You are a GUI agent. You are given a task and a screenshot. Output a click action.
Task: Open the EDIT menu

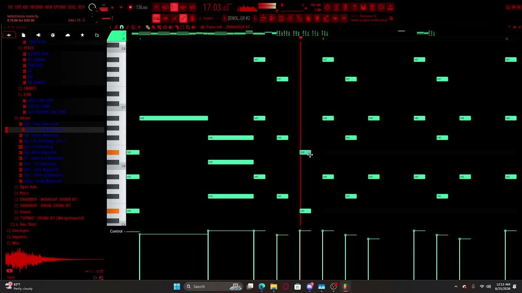pyautogui.click(x=18, y=7)
